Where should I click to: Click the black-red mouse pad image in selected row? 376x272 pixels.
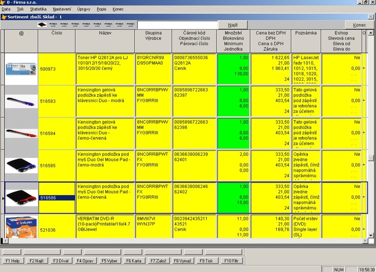[x=21, y=197]
